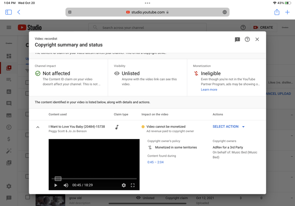Click the Learn more link

pyautogui.click(x=209, y=90)
